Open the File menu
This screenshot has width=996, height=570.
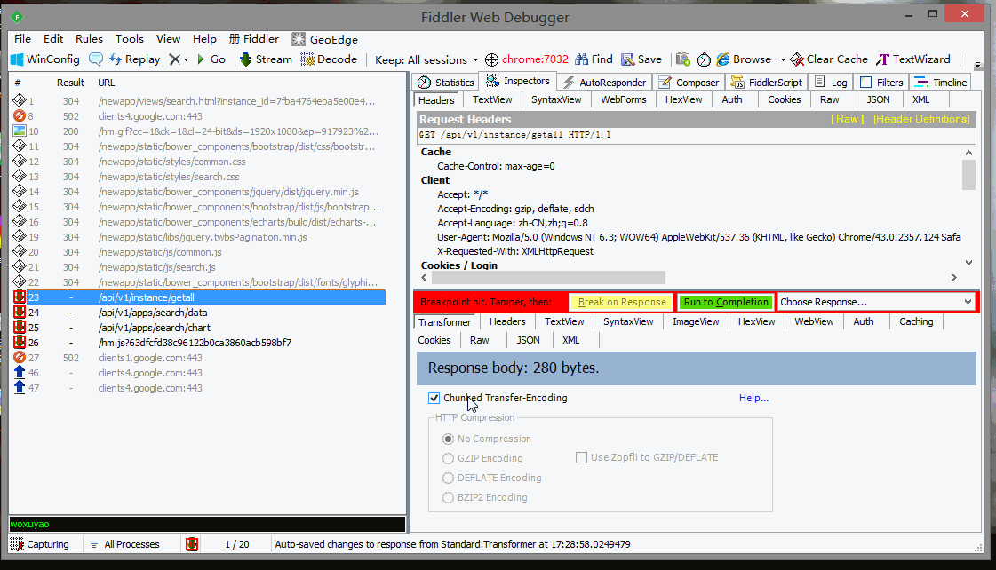pyautogui.click(x=22, y=39)
